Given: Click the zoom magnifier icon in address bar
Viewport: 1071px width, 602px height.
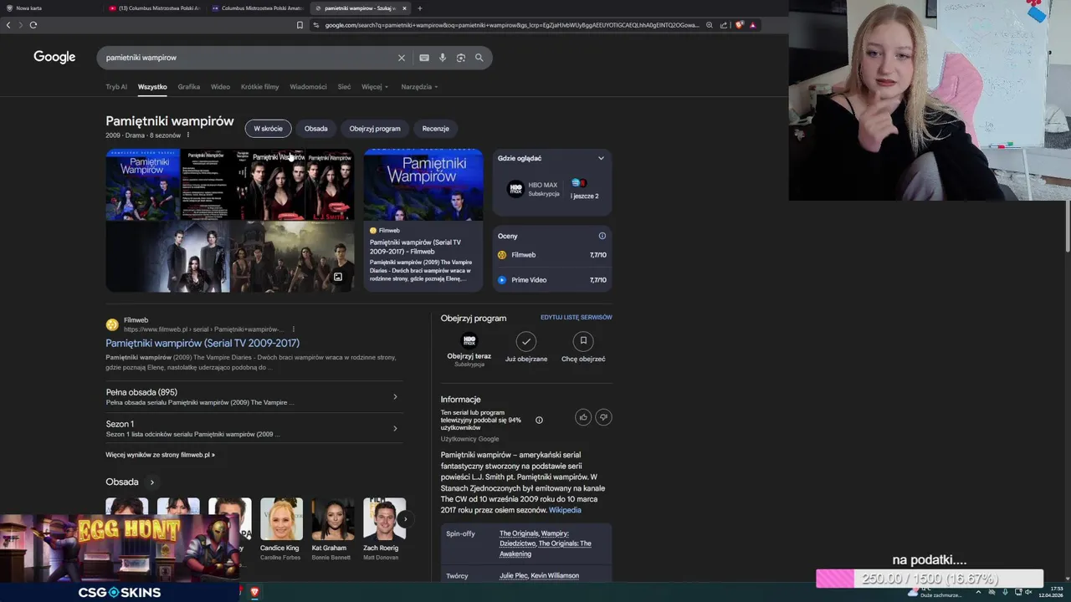Looking at the screenshot, I should point(710,25).
